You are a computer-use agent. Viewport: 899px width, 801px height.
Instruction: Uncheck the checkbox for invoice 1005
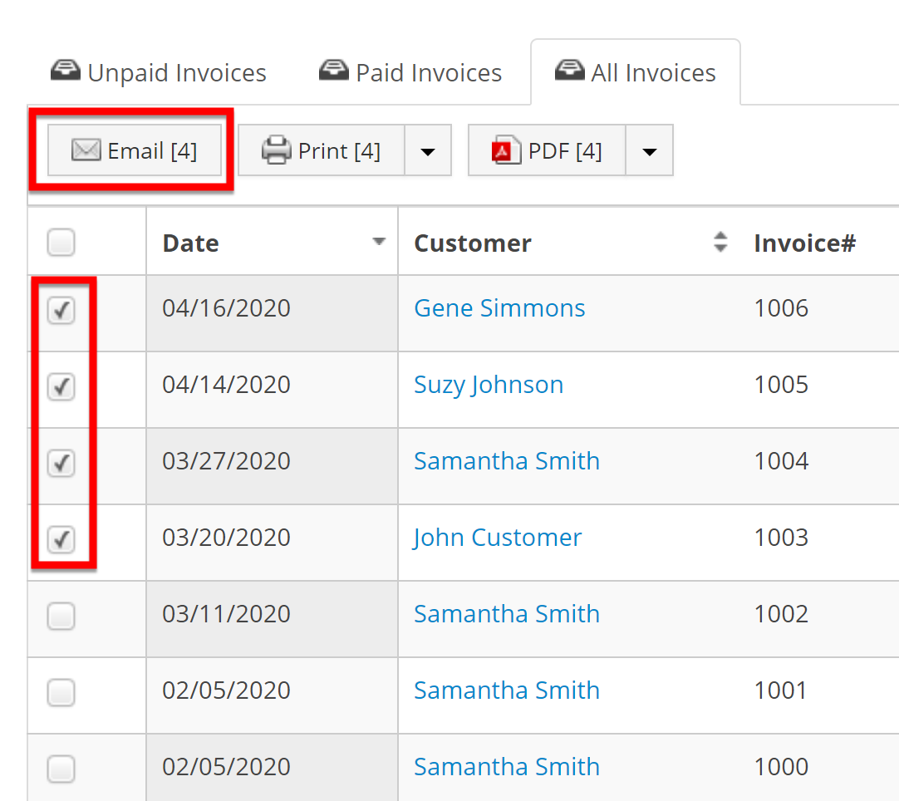(61, 386)
